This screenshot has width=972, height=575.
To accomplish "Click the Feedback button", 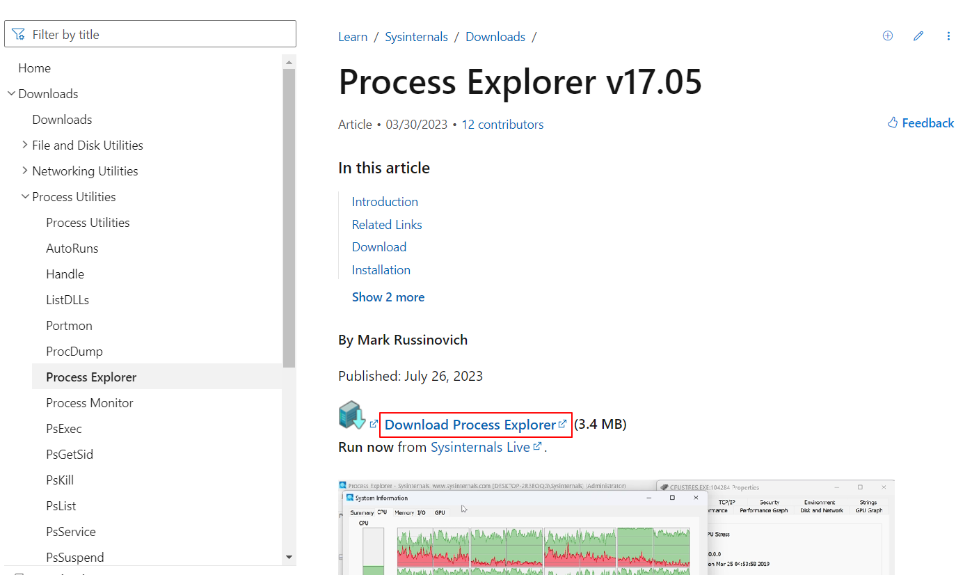I will click(921, 123).
